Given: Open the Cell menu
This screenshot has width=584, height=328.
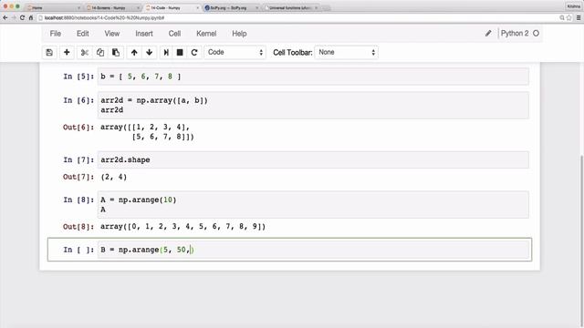Looking at the screenshot, I should click(x=174, y=34).
